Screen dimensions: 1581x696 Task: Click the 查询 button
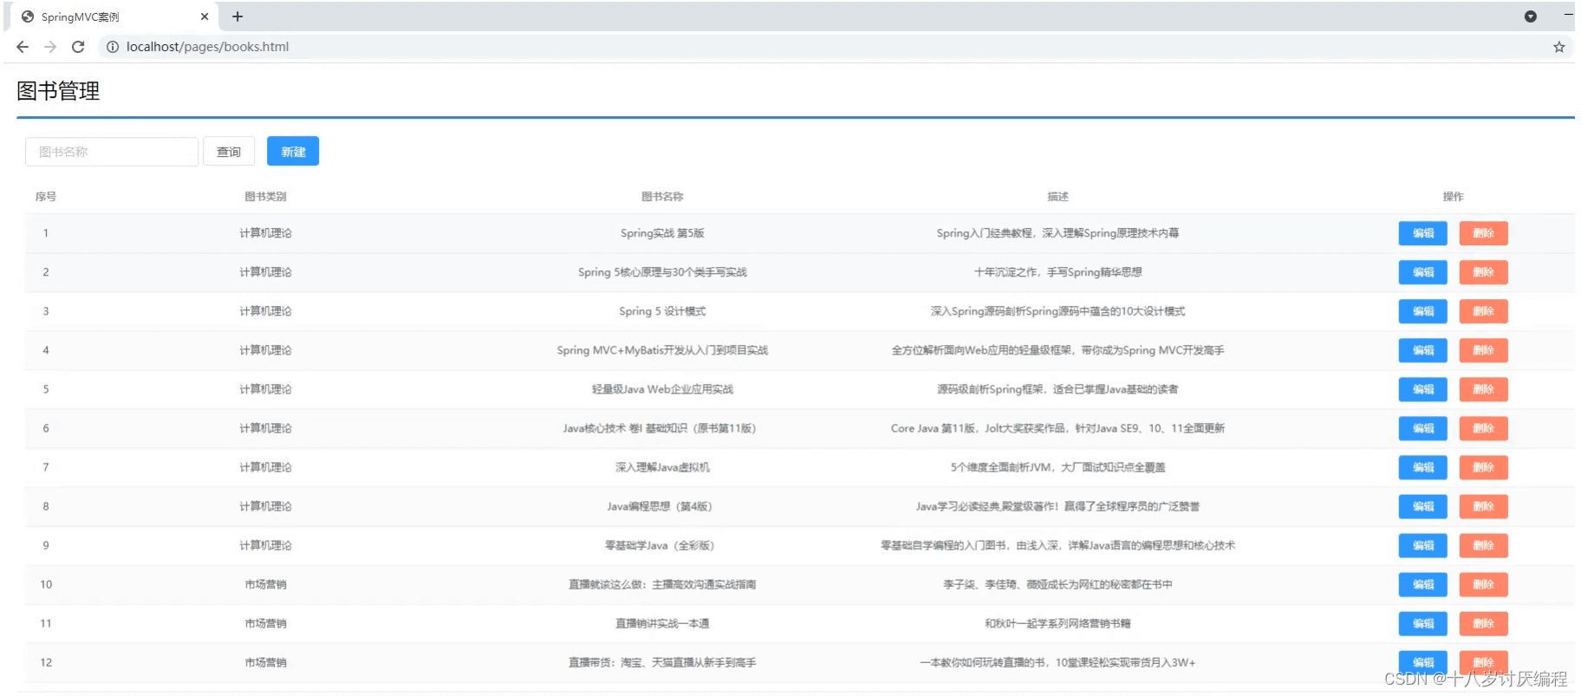[229, 152]
